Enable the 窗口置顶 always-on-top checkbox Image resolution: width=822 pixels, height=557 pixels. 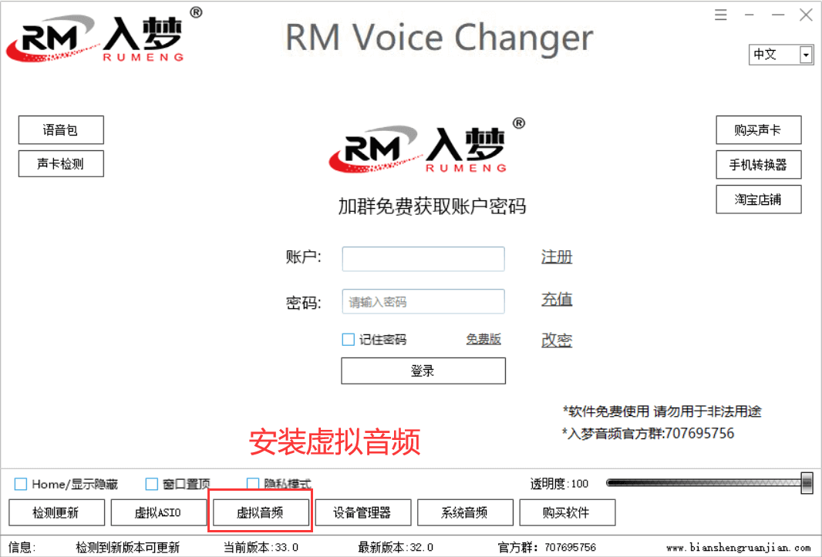pyautogui.click(x=151, y=484)
